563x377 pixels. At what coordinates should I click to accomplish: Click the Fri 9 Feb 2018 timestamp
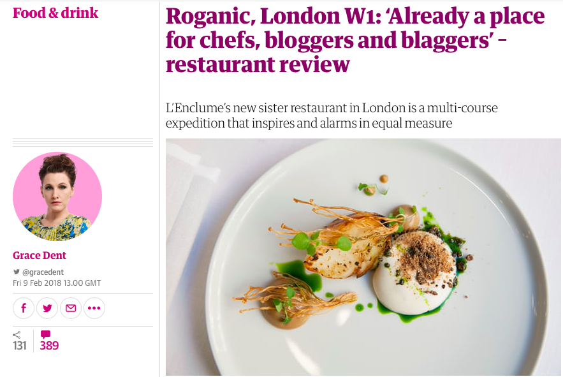(x=57, y=283)
